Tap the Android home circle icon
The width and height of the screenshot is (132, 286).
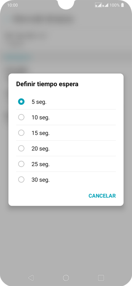tap(66, 278)
